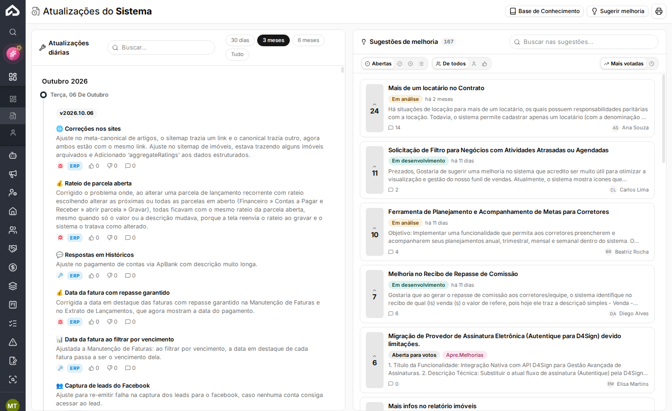
Task: Open the megaphone marketing sidebar icon
Action: tap(13, 174)
